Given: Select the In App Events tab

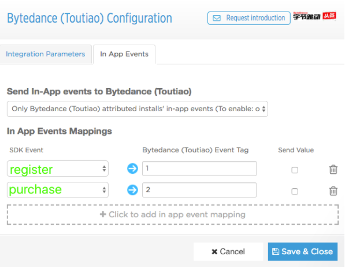Looking at the screenshot, I should pyautogui.click(x=124, y=54).
